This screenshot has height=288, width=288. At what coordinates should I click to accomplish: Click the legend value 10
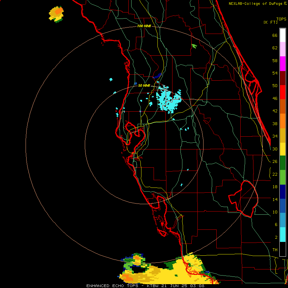(x=275, y=212)
